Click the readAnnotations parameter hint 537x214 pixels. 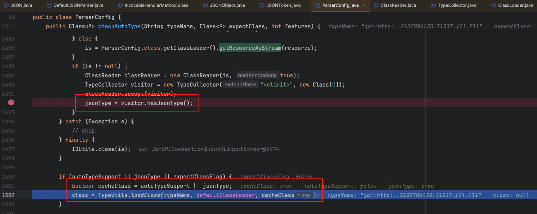[x=258, y=75]
